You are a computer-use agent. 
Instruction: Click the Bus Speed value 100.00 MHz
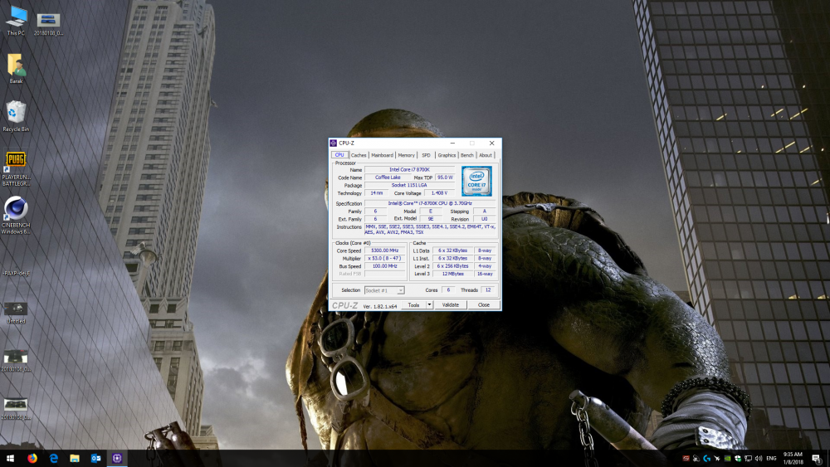(x=384, y=266)
